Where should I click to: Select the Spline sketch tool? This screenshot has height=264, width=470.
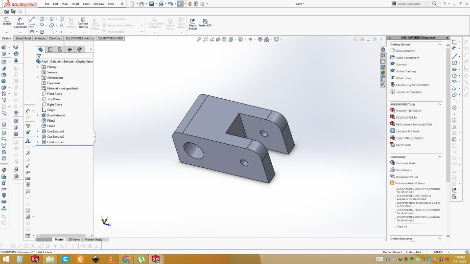pyautogui.click(x=51, y=19)
